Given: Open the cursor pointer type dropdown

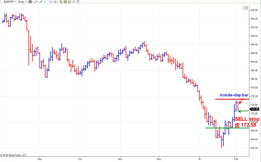Looking at the screenshot, I should click(x=51, y=2).
